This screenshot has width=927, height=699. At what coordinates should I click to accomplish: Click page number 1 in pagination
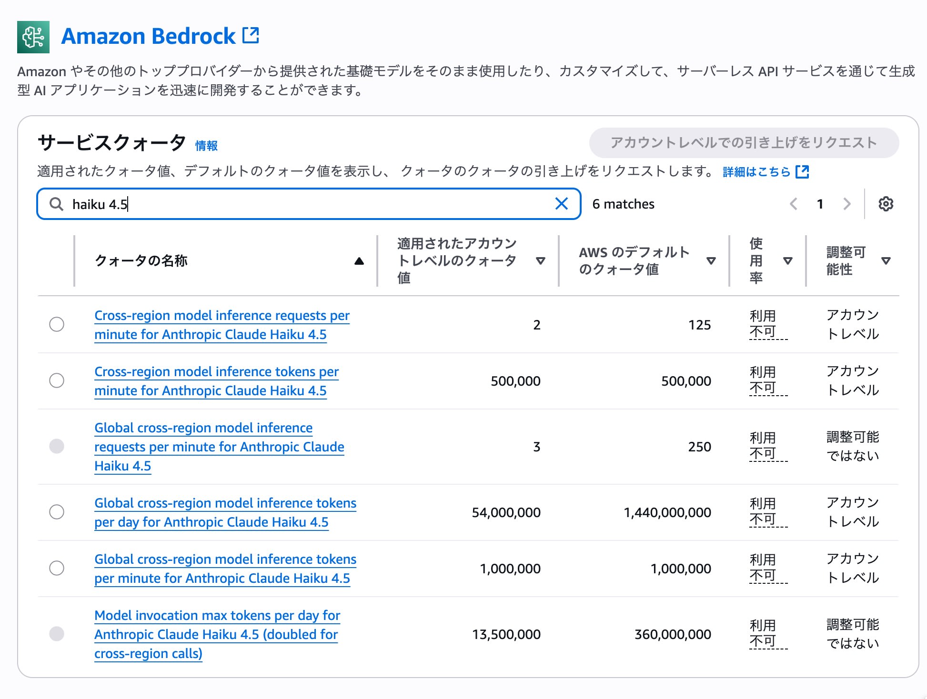820,204
